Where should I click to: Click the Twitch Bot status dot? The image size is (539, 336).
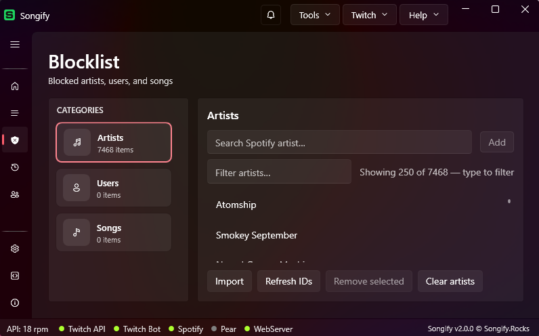click(x=116, y=329)
